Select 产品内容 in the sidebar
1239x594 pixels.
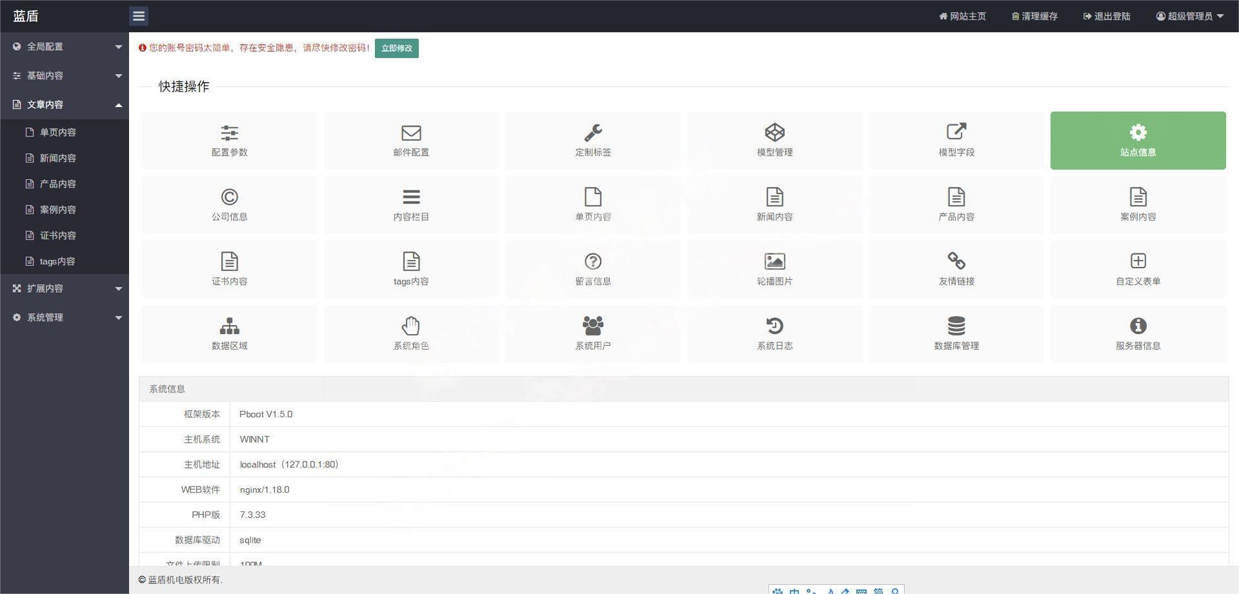pyautogui.click(x=65, y=184)
